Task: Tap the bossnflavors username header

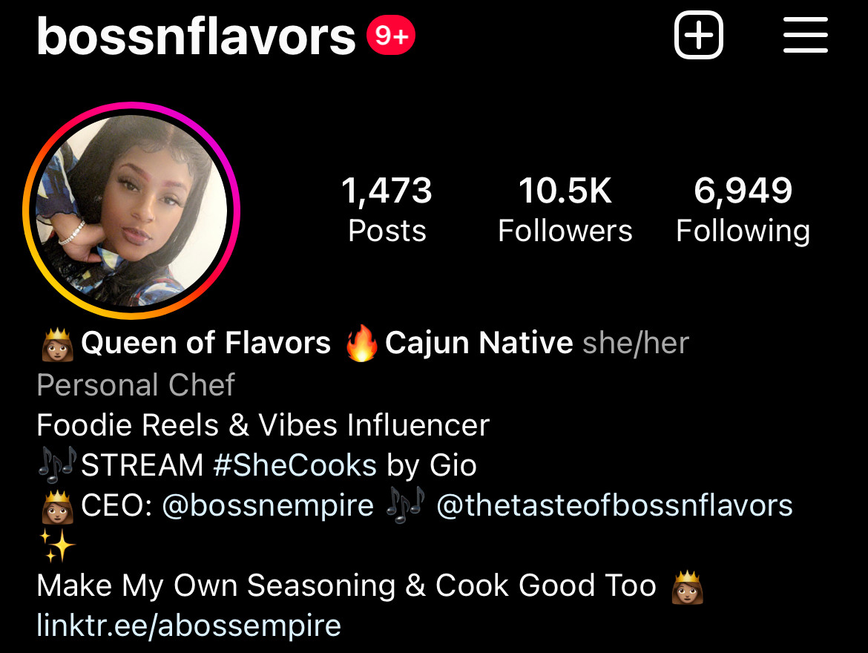Action: pyautogui.click(x=196, y=36)
